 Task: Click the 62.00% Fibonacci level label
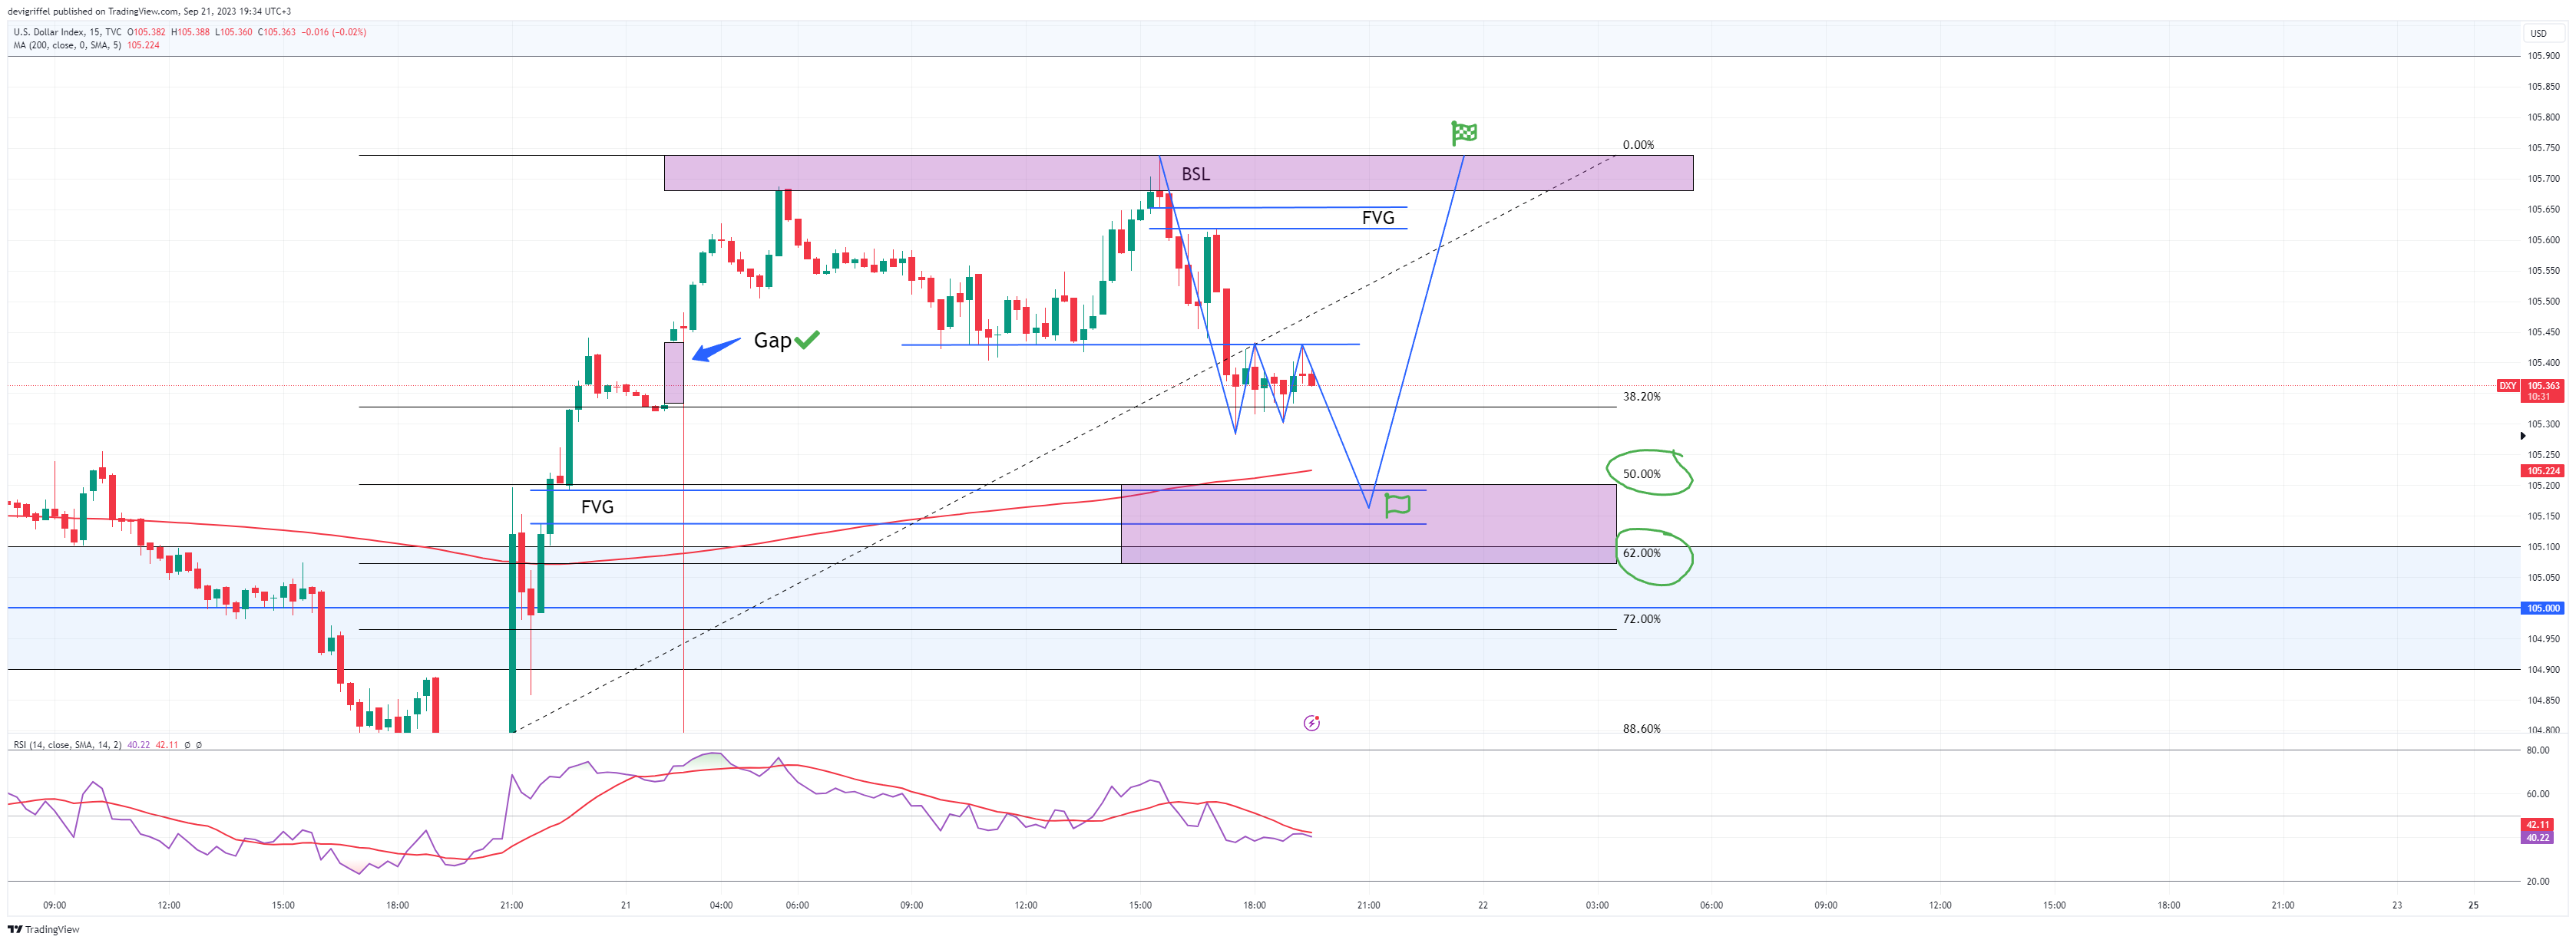(x=1641, y=553)
